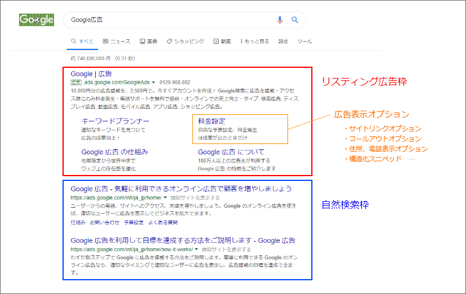Expand dropdown arrow next to ads.google.com/GoogleAds
Screen dimensions: 466x294
click(154, 82)
